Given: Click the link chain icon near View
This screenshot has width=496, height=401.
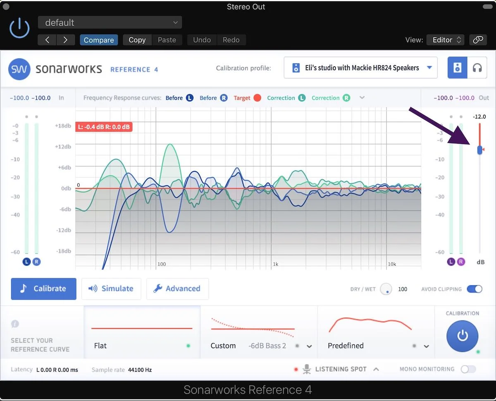Looking at the screenshot, I should pos(478,40).
